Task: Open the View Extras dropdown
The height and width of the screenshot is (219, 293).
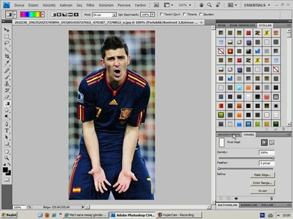Action: (x=168, y=5)
